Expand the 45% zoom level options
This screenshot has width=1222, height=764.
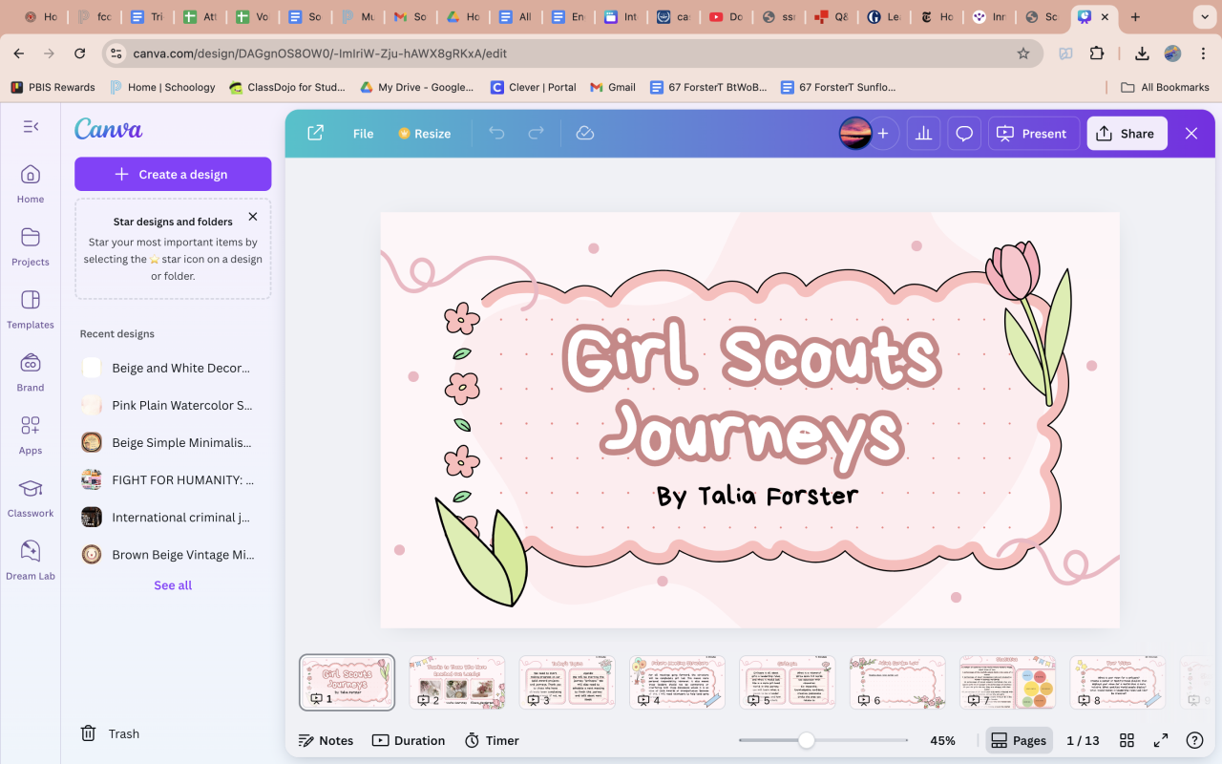tap(942, 740)
